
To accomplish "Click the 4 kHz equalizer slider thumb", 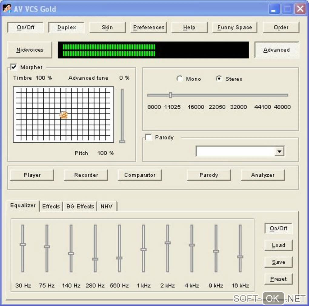I will [x=192, y=245].
